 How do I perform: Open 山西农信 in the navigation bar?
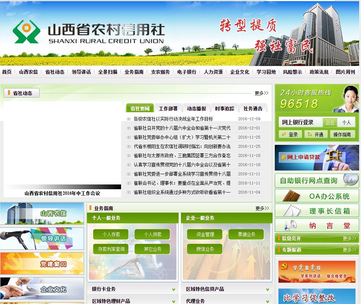click(29, 72)
